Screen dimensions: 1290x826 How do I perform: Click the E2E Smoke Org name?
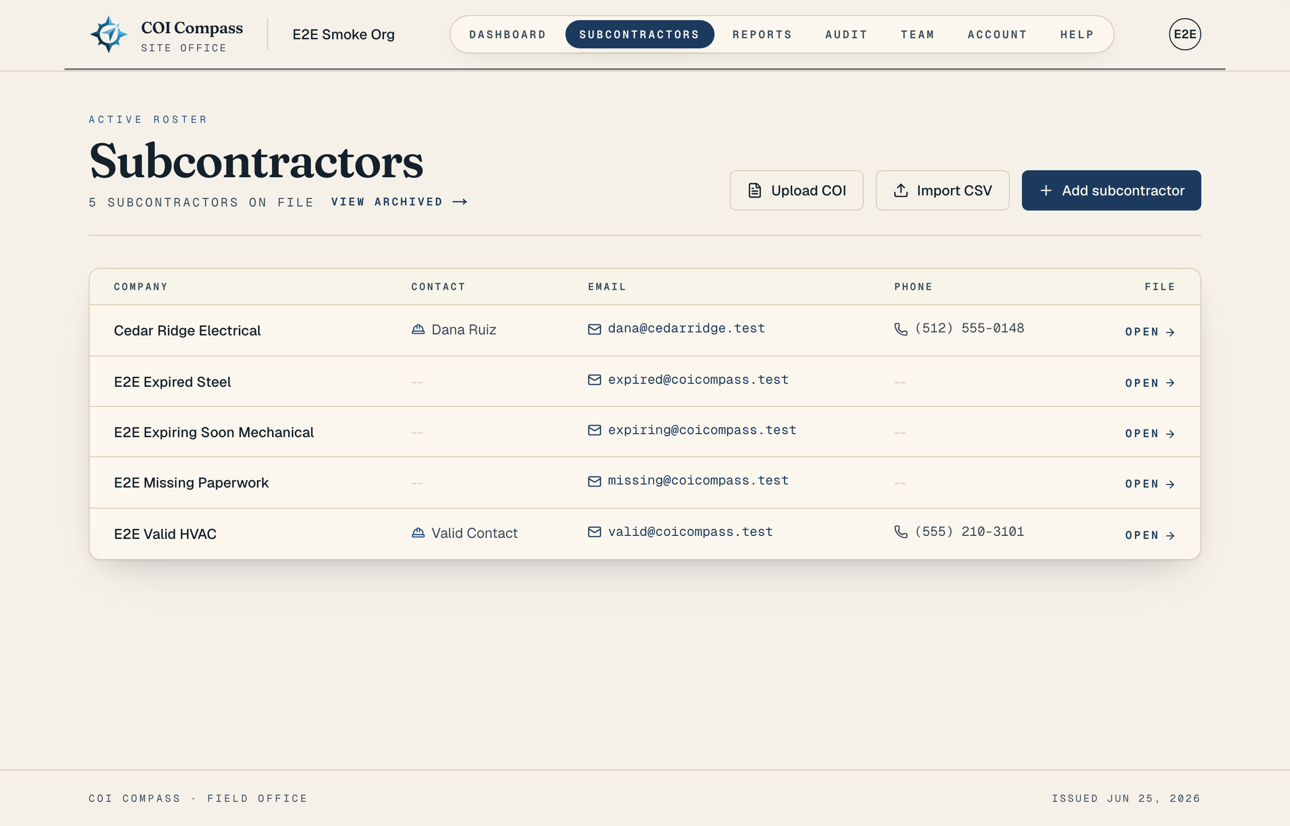point(344,34)
